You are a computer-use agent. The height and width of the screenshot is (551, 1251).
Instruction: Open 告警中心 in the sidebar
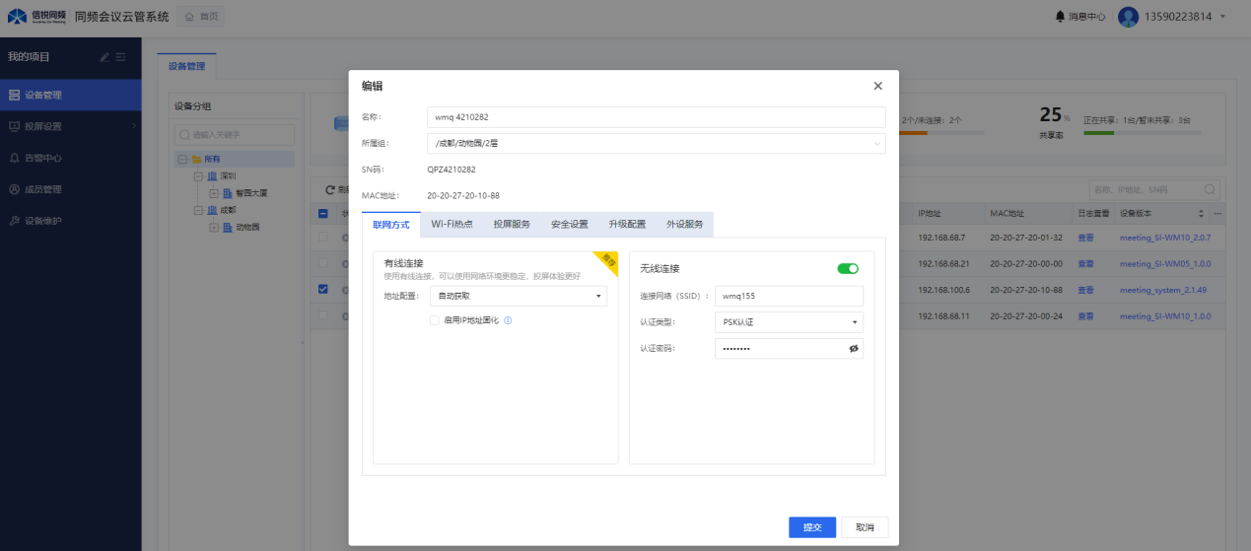[x=71, y=158]
